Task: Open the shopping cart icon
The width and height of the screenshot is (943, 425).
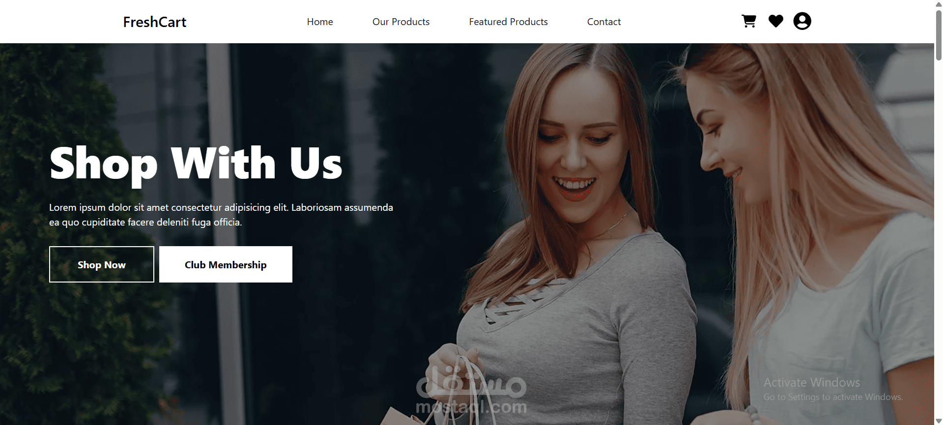Action: pos(749,21)
